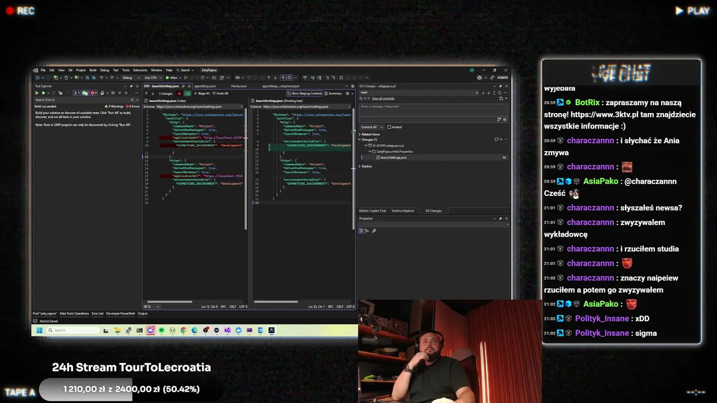The image size is (717, 403).
Task: Fetch from remote in Git Changes
Action: (x=483, y=93)
